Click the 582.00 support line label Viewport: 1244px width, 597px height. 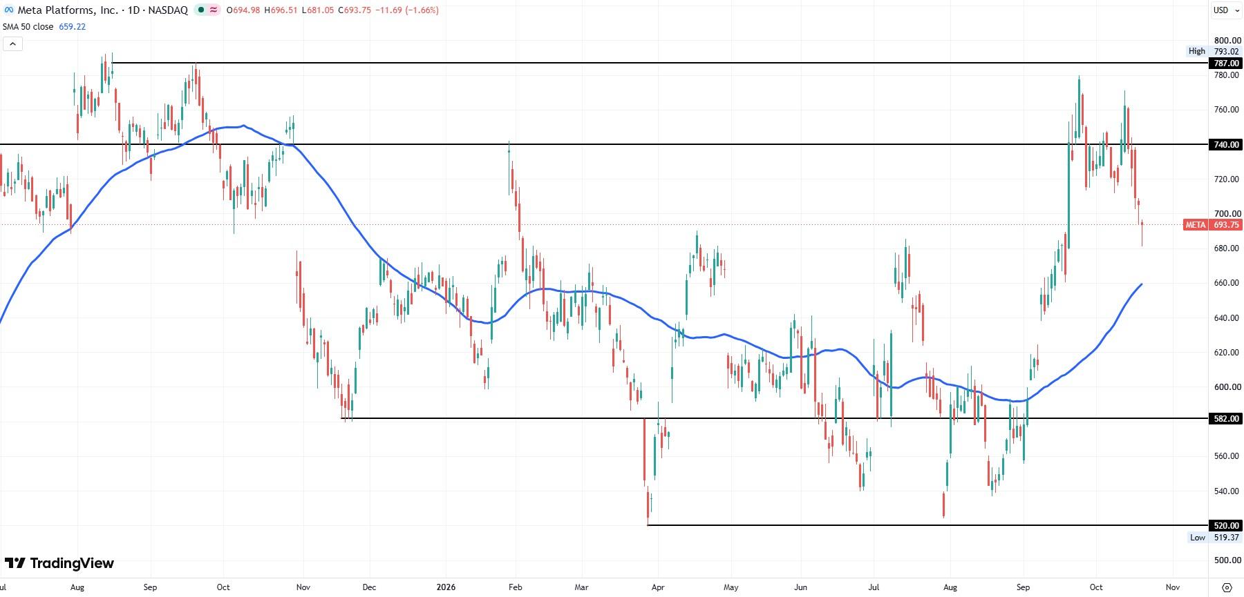tap(1227, 419)
